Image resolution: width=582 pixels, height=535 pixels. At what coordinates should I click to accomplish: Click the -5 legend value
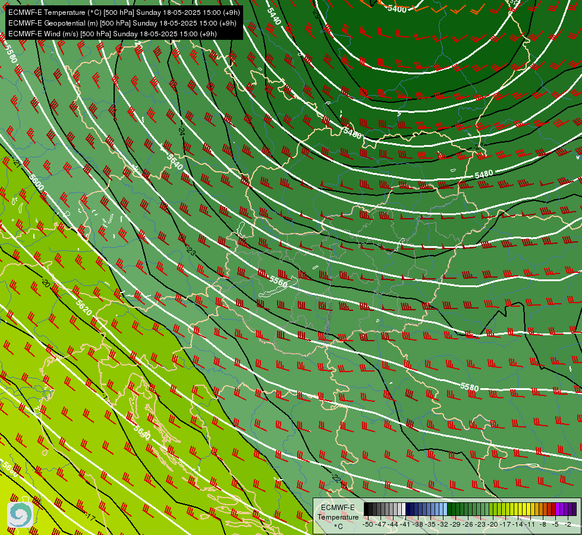(556, 524)
